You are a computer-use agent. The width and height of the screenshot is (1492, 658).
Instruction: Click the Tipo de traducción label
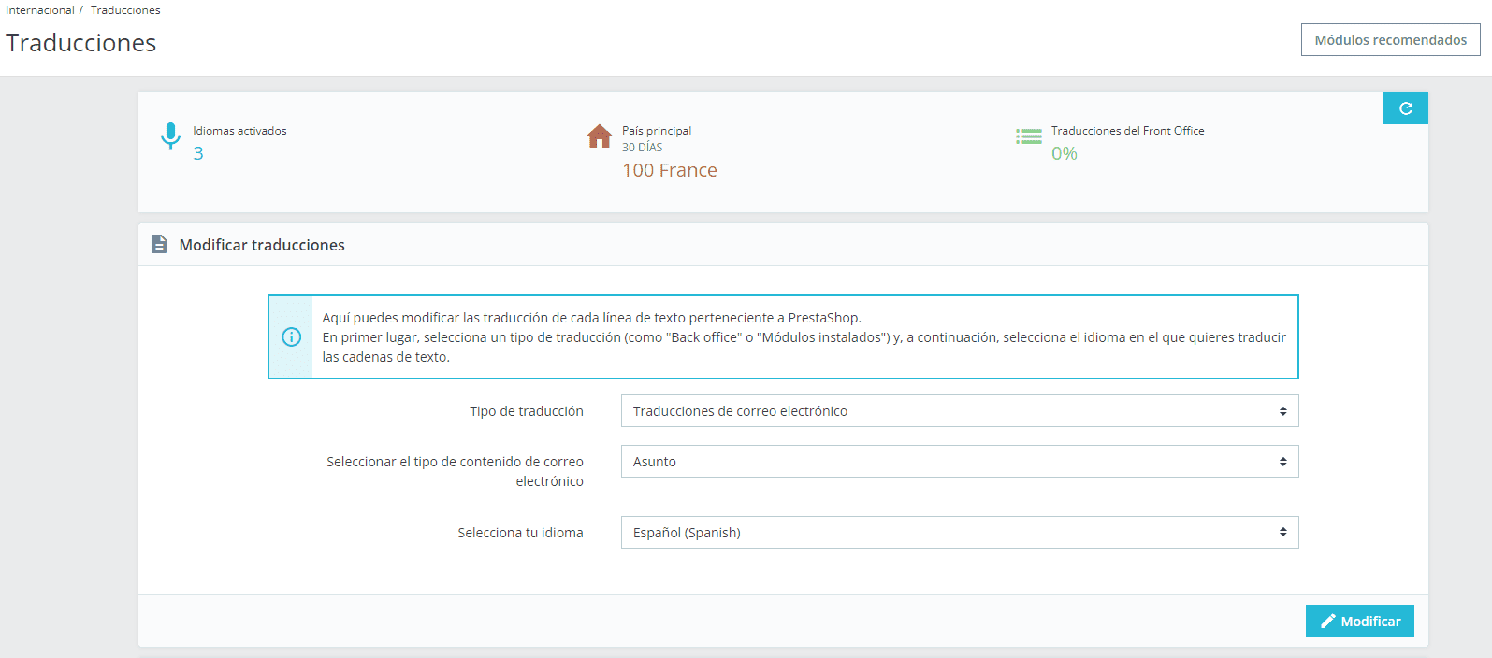526,411
